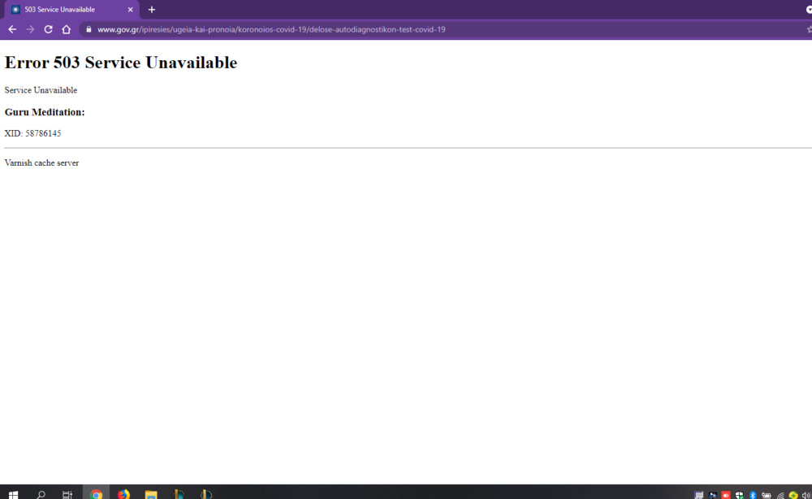Open Windows Security shield tray icon
The image size is (812, 499).
pyautogui.click(x=740, y=494)
